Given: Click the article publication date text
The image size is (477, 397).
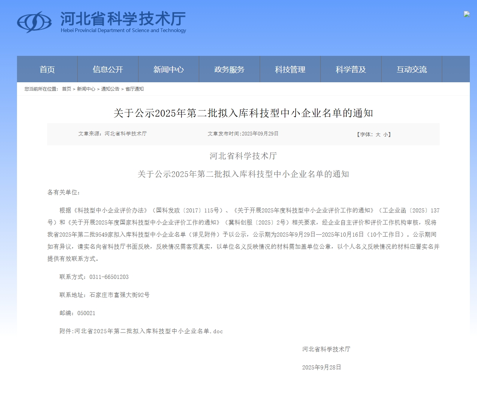Looking at the screenshot, I should click(x=243, y=134).
